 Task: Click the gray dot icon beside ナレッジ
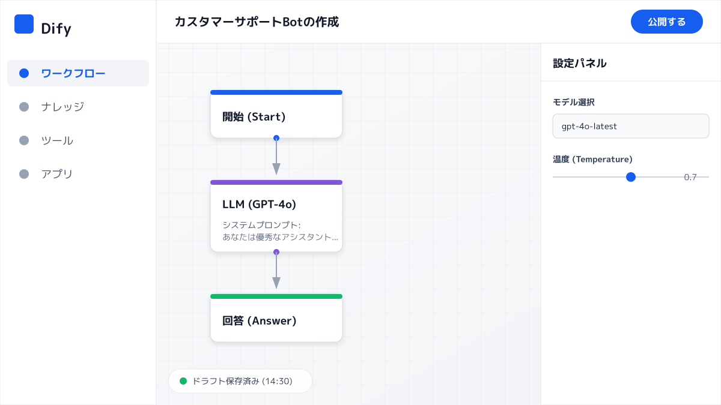(23, 107)
